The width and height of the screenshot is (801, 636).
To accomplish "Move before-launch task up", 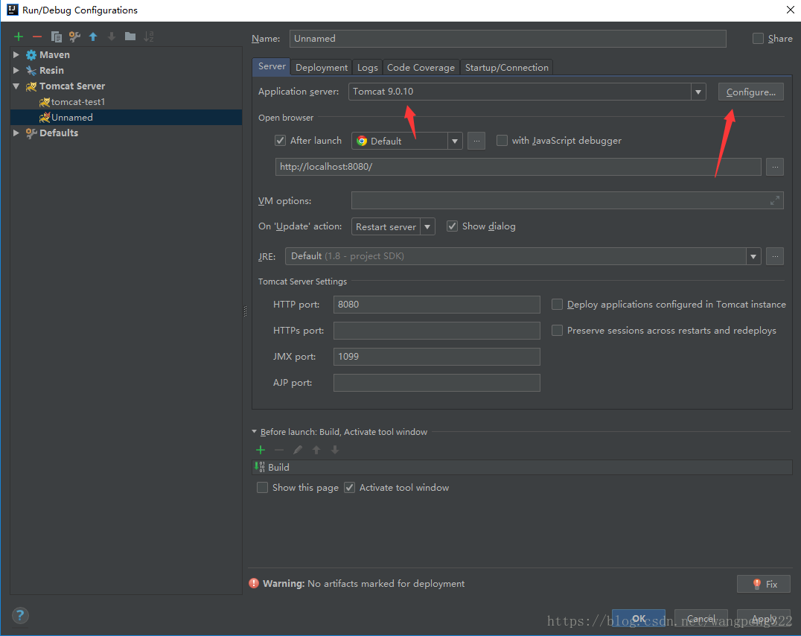I will tap(316, 450).
